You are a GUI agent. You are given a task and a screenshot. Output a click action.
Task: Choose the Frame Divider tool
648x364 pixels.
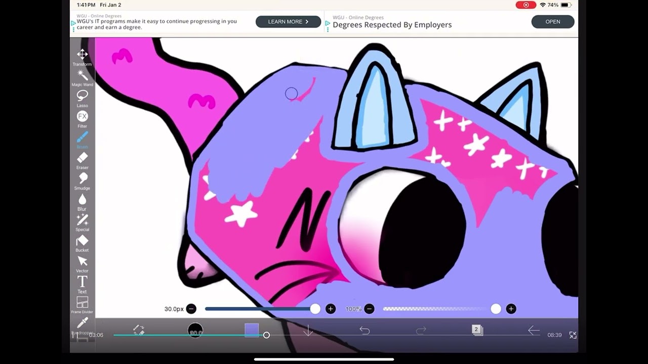coord(82,305)
